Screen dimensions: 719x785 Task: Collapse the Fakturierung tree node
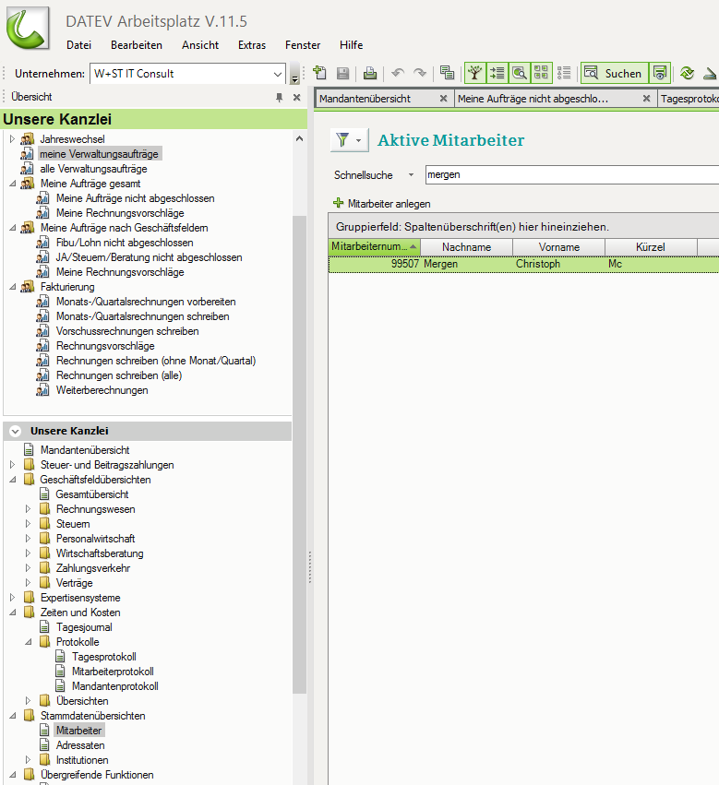coord(13,287)
